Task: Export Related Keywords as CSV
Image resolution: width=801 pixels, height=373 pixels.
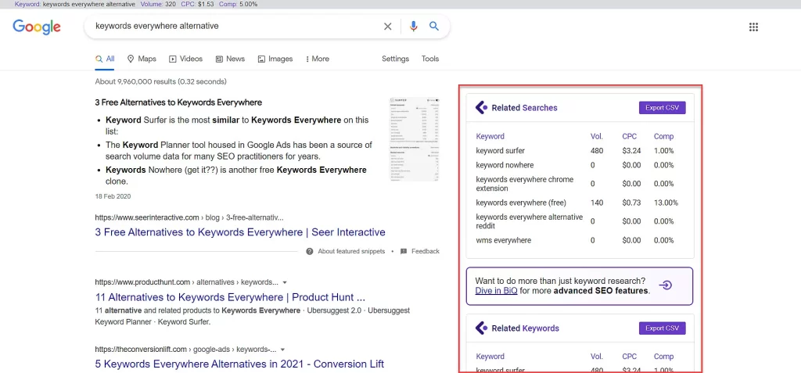Action: 662,328
